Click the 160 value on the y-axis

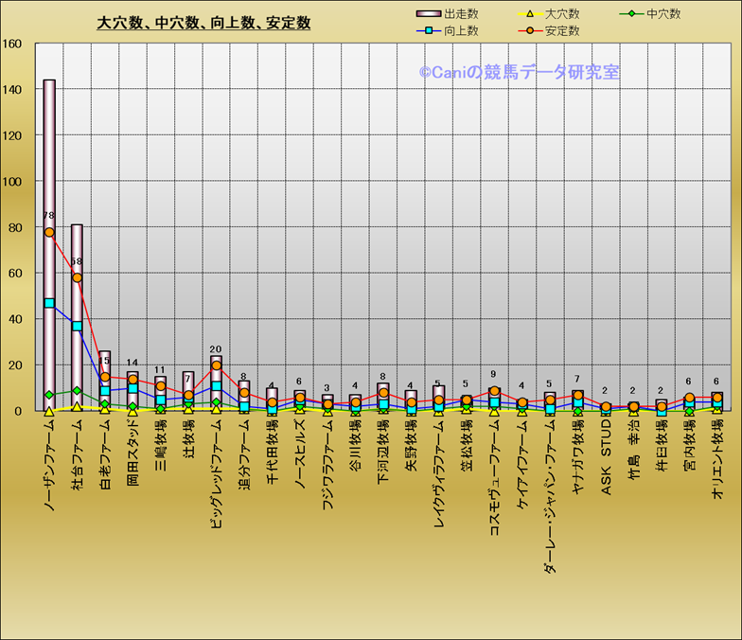click(x=13, y=44)
